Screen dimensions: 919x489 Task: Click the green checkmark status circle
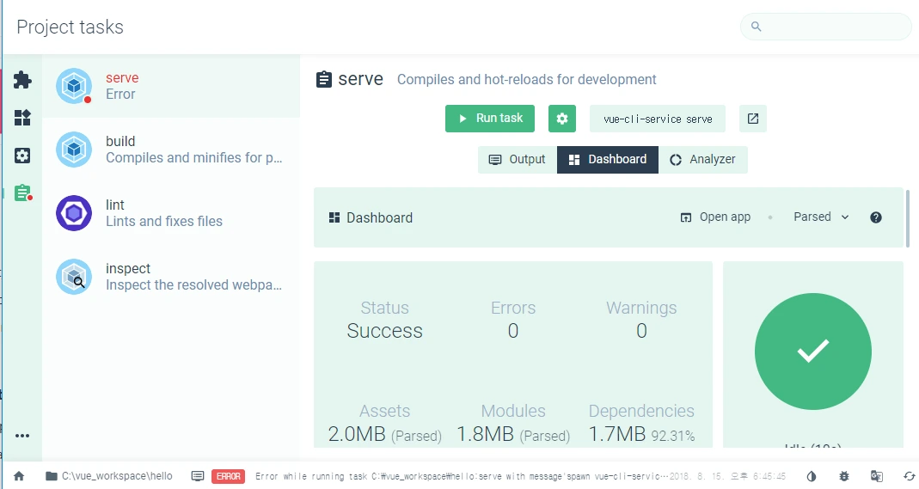coord(813,351)
